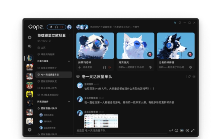Select member 港湾晚风 in voice room list
The image size is (221, 139).
click(x=46, y=121)
